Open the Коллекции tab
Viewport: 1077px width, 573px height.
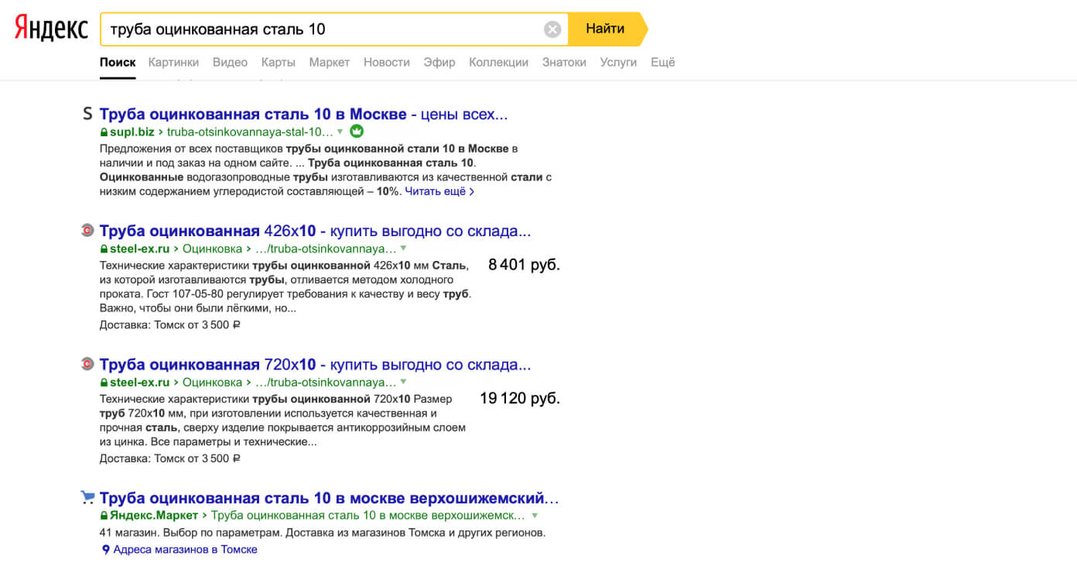coord(499,62)
